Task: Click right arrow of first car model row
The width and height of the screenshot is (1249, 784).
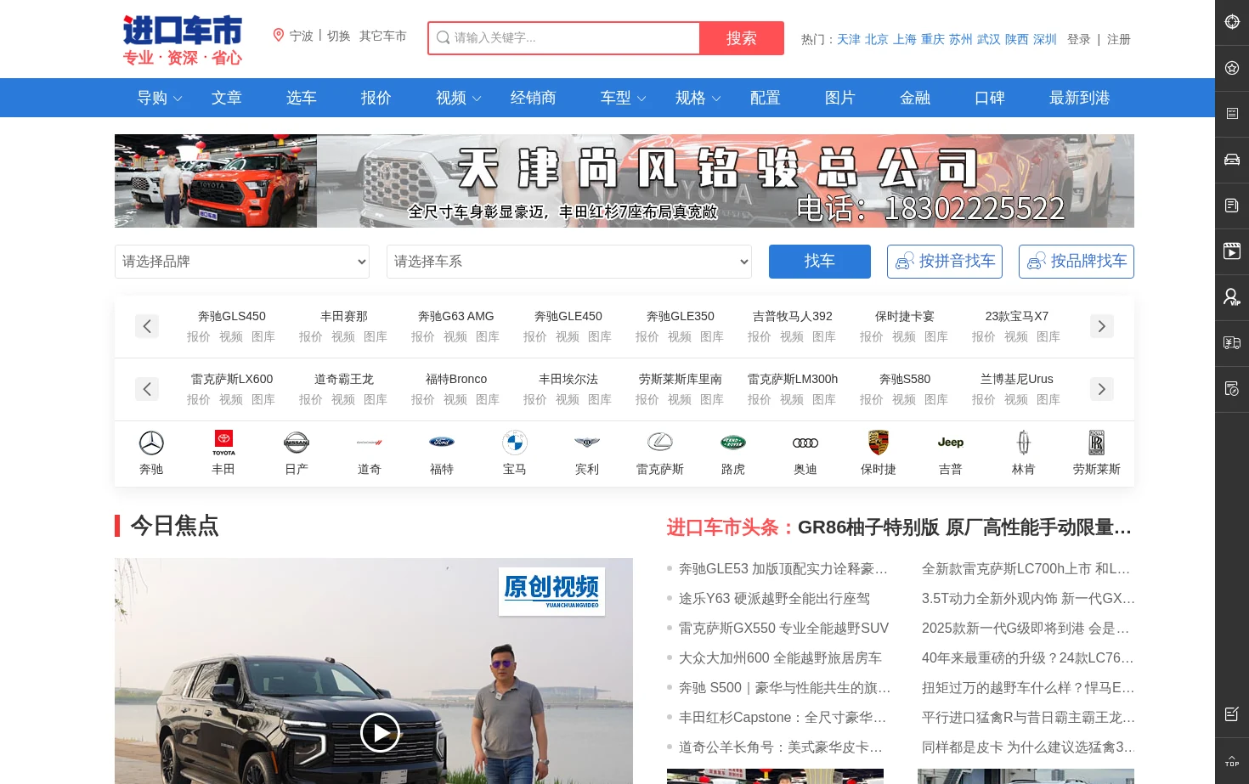Action: tap(1102, 326)
